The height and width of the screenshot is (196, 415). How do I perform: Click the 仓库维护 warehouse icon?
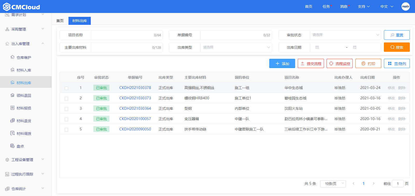coord(12,57)
